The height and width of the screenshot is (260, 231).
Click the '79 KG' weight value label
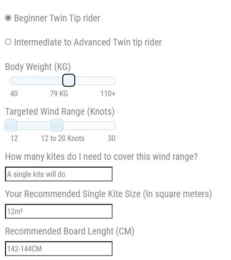[x=59, y=94]
